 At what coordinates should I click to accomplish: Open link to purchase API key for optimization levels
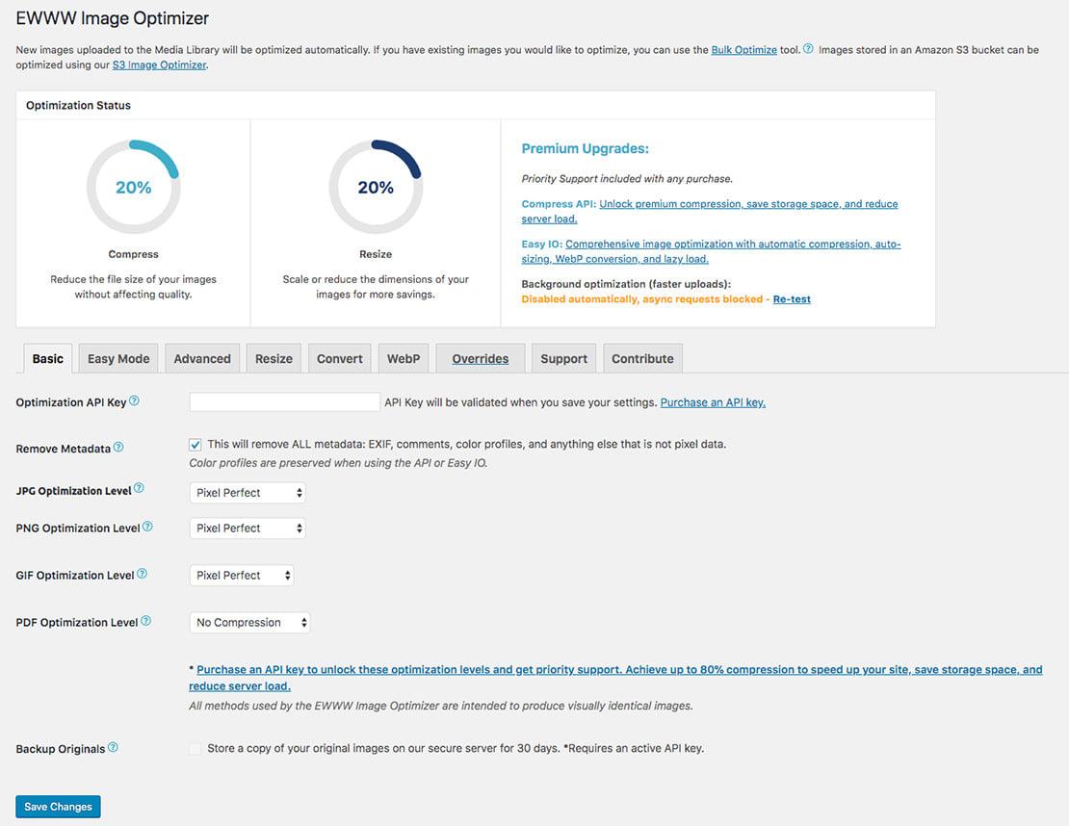(x=615, y=678)
